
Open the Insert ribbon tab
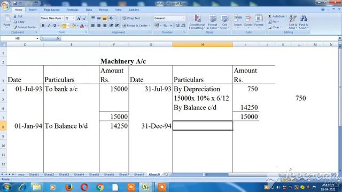33,10
